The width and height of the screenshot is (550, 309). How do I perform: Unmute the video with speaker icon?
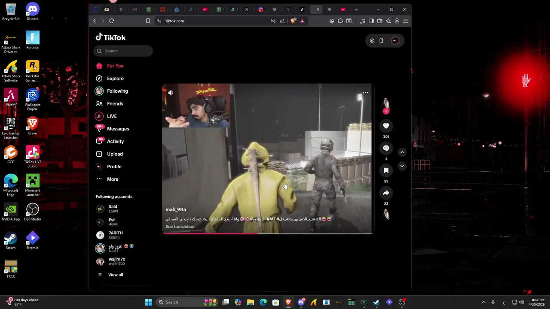[x=171, y=93]
